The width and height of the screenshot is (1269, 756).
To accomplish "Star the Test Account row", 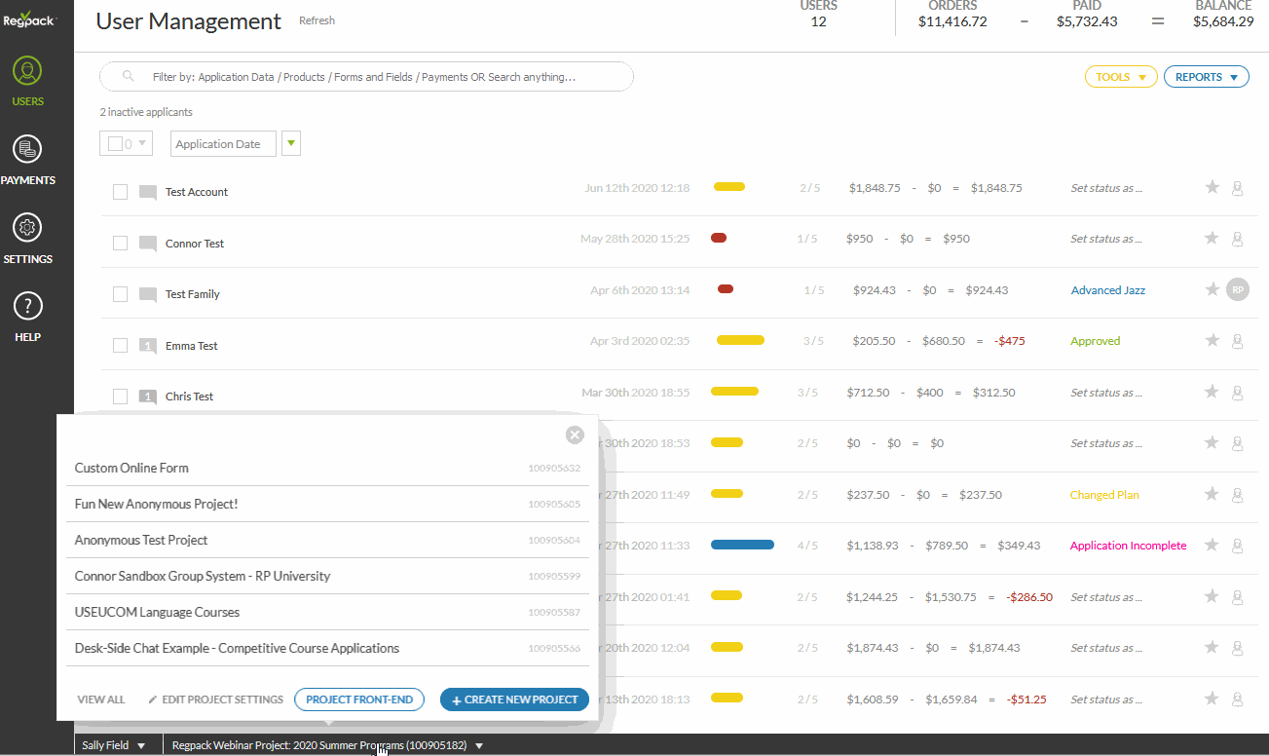I will pyautogui.click(x=1213, y=188).
